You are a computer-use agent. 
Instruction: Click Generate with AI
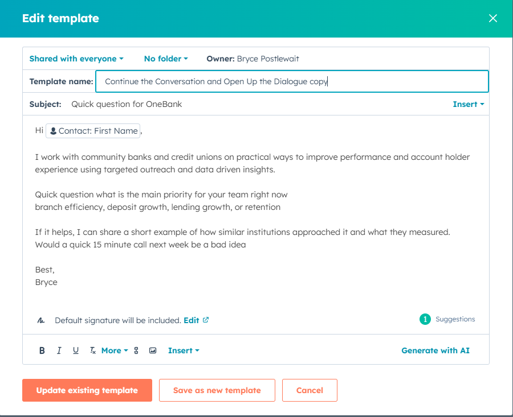point(435,350)
